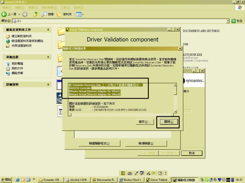Image resolution: width=245 pixels, height=183 pixels.
Task: Click 將這個資料夾發佈到網站 link
Action: tap(27, 41)
